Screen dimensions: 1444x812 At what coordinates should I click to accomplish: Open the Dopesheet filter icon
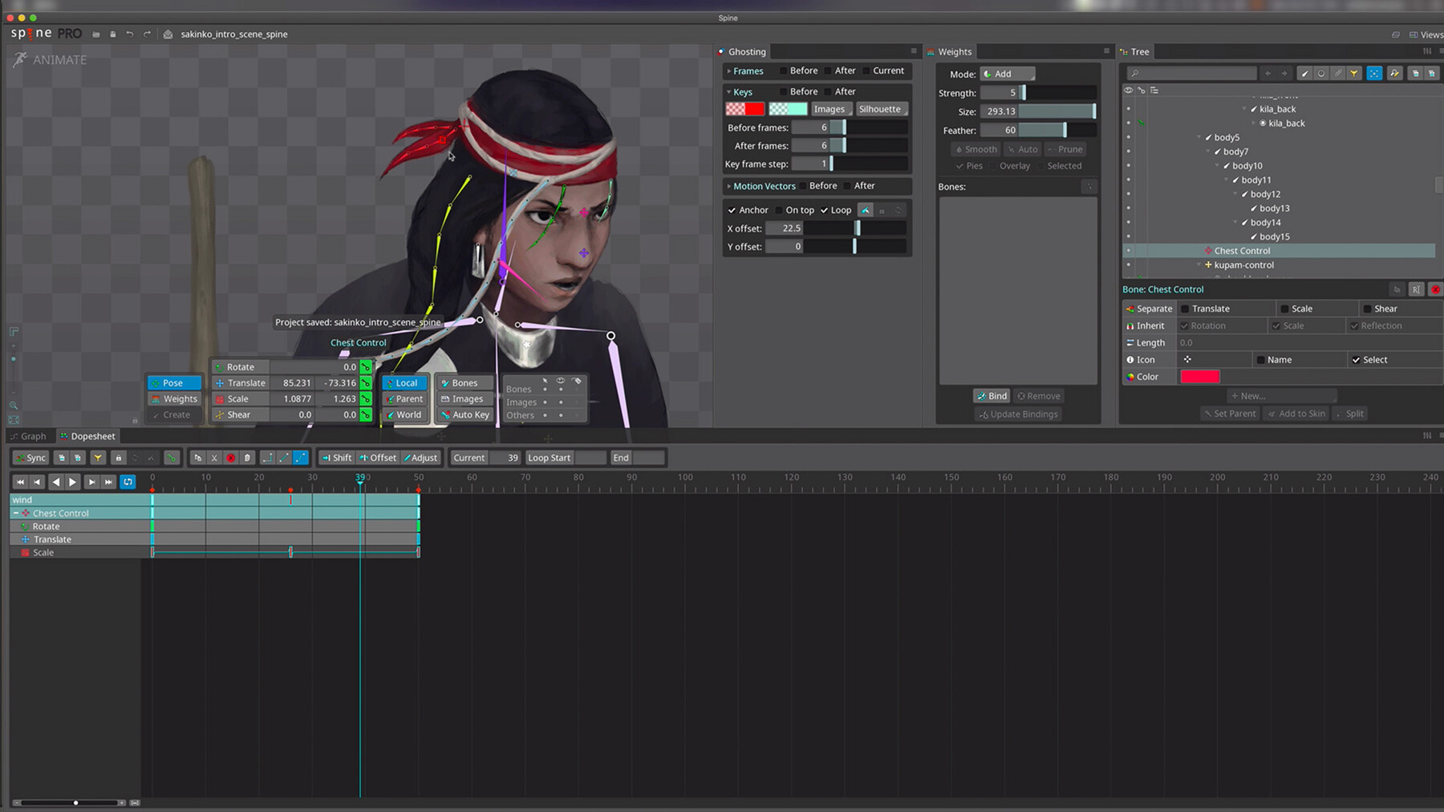pyautogui.click(x=98, y=458)
